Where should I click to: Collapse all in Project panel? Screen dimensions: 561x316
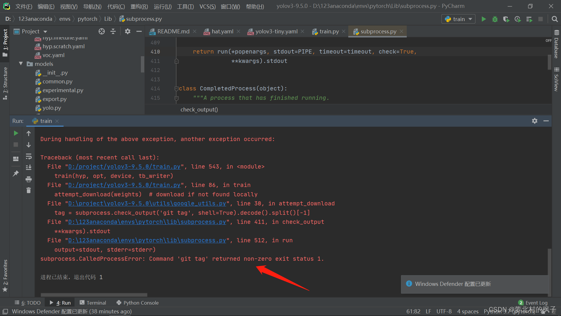113,31
